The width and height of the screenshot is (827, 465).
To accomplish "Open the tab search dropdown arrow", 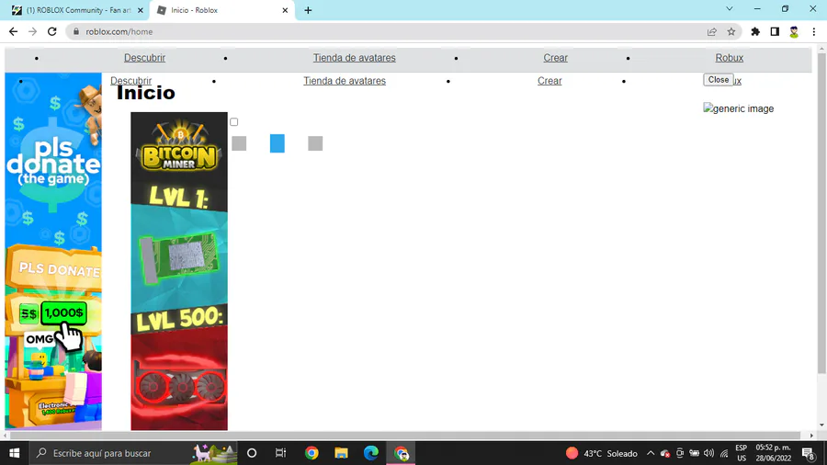I will (x=729, y=9).
